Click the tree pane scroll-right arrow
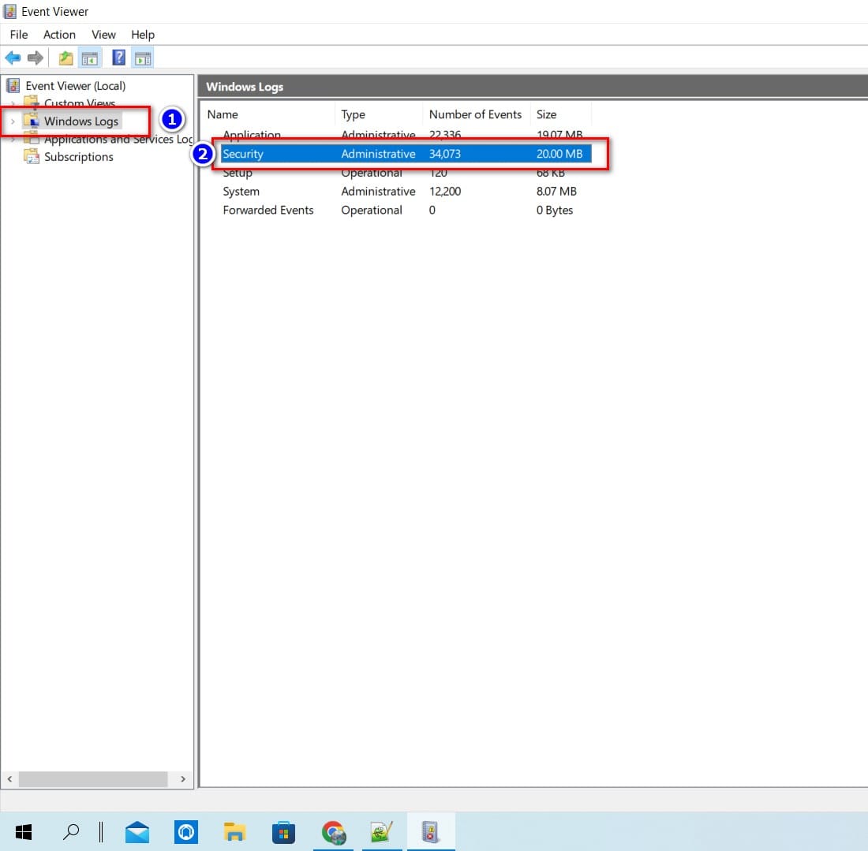The width and height of the screenshot is (868, 851). tap(183, 779)
